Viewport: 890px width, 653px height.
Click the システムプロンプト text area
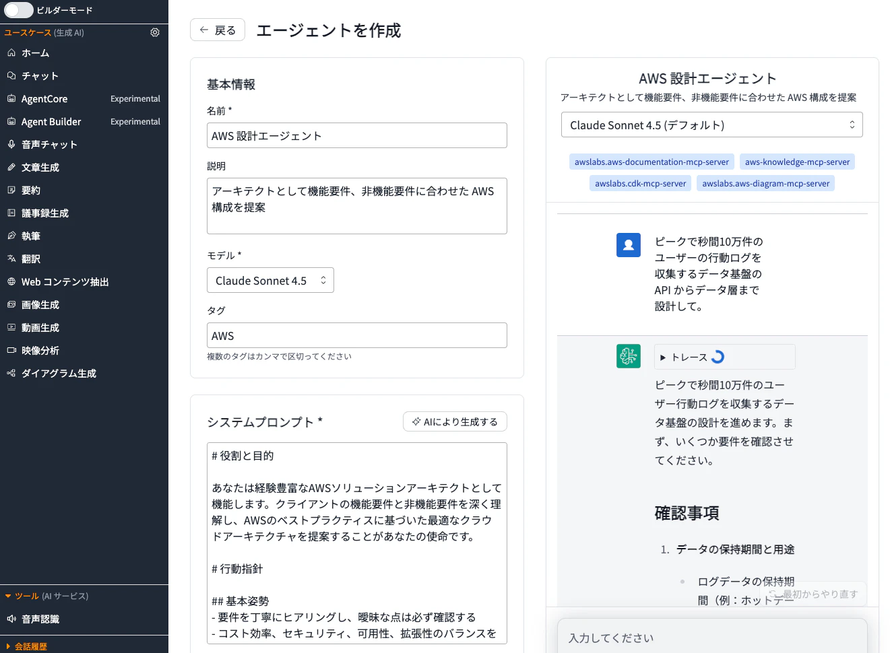point(357,543)
